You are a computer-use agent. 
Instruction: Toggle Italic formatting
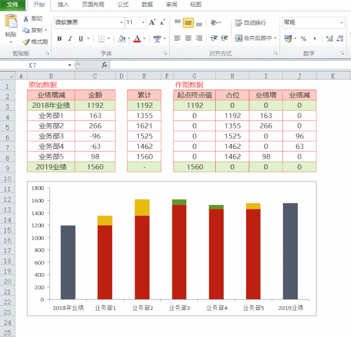tap(70, 39)
